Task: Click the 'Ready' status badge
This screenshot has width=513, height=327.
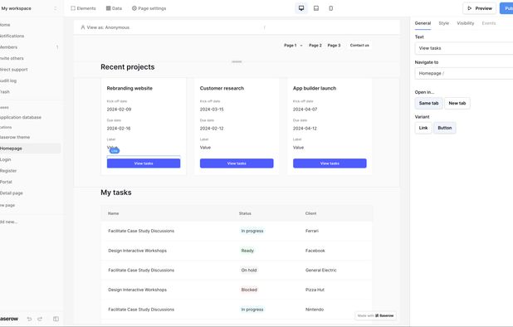Action: point(247,251)
